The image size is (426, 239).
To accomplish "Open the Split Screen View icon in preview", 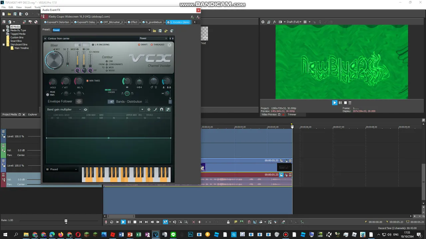I will coord(280,22).
